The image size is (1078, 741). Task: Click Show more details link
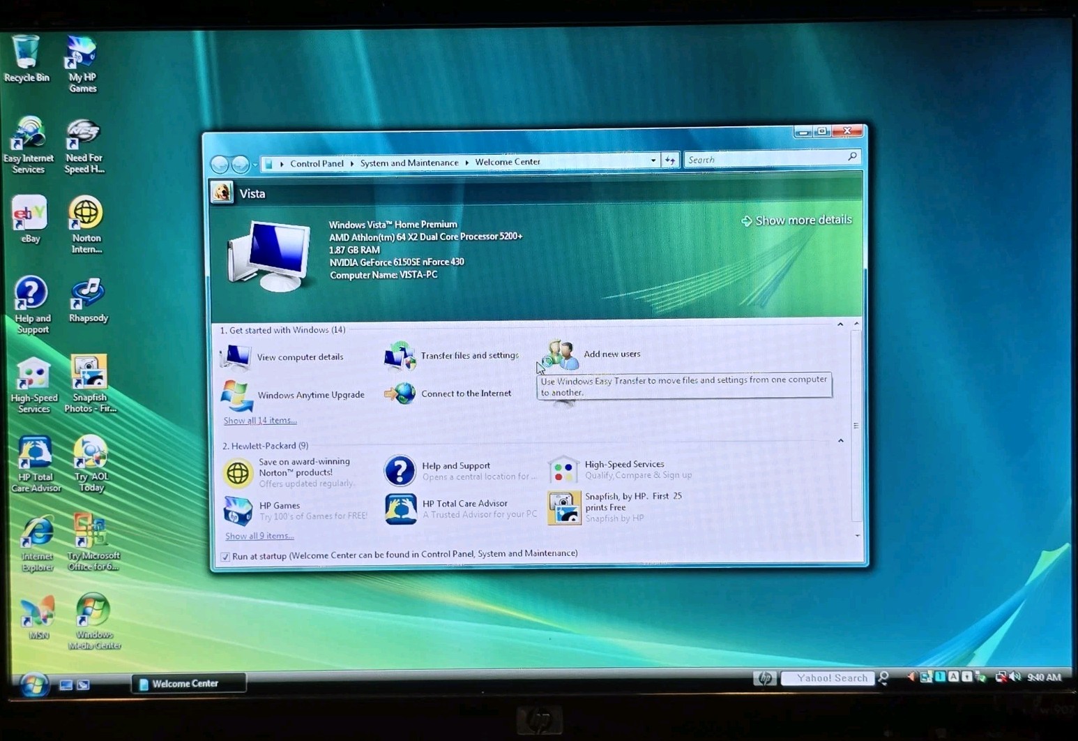pyautogui.click(x=796, y=220)
